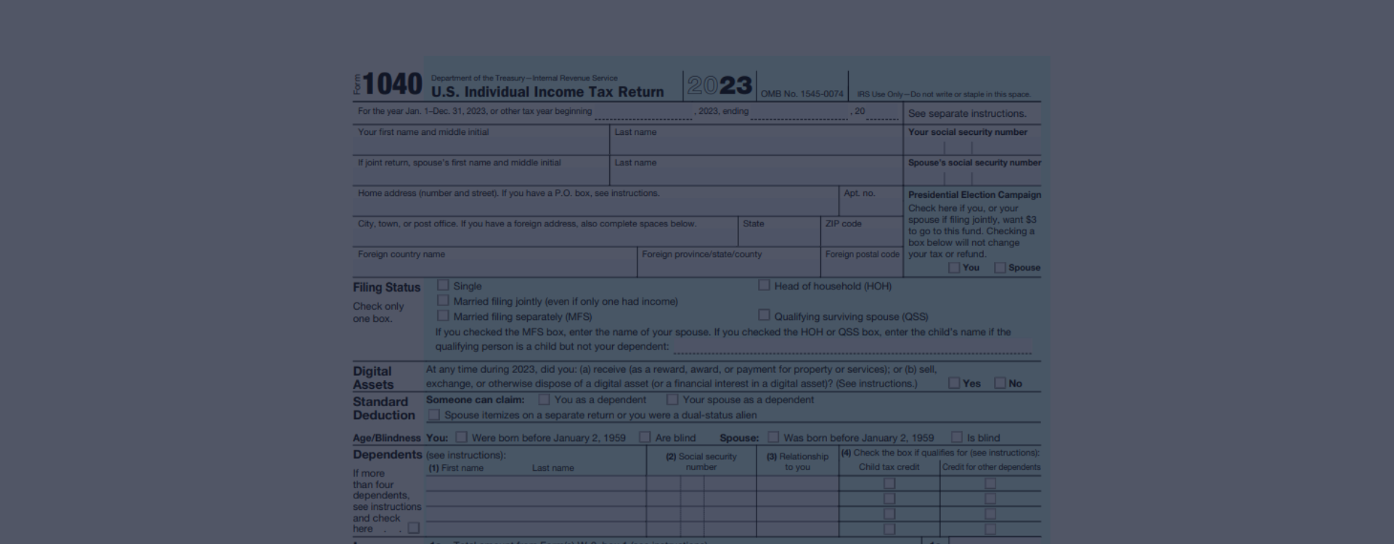Answer Yes to the Digital Assets question
Screen dimensions: 1394x544
pos(954,383)
